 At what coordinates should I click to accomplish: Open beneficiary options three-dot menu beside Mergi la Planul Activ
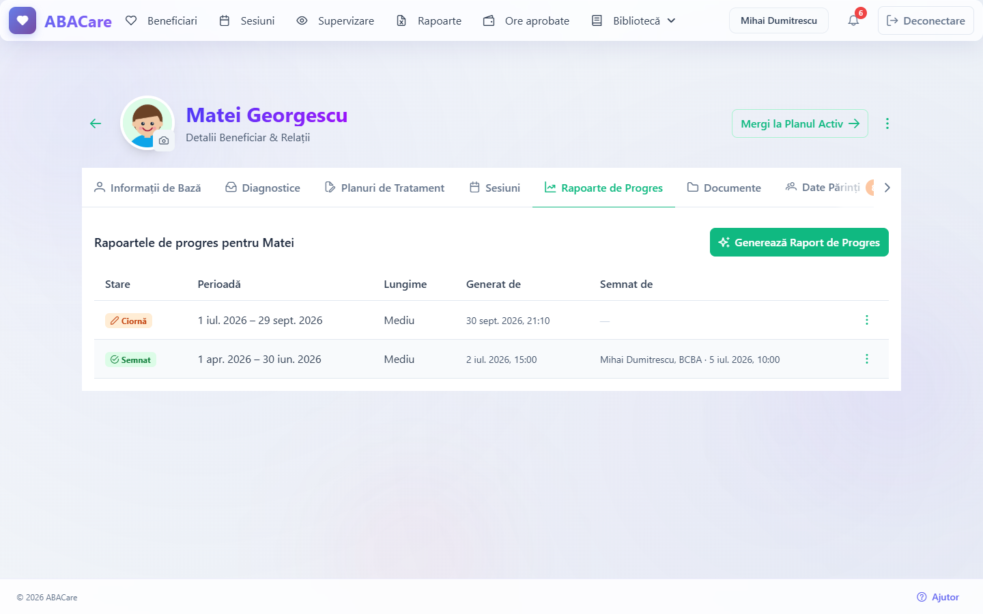[x=887, y=123]
